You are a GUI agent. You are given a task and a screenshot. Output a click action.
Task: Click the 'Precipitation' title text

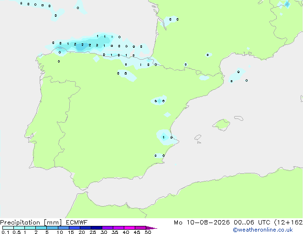tap(20, 223)
